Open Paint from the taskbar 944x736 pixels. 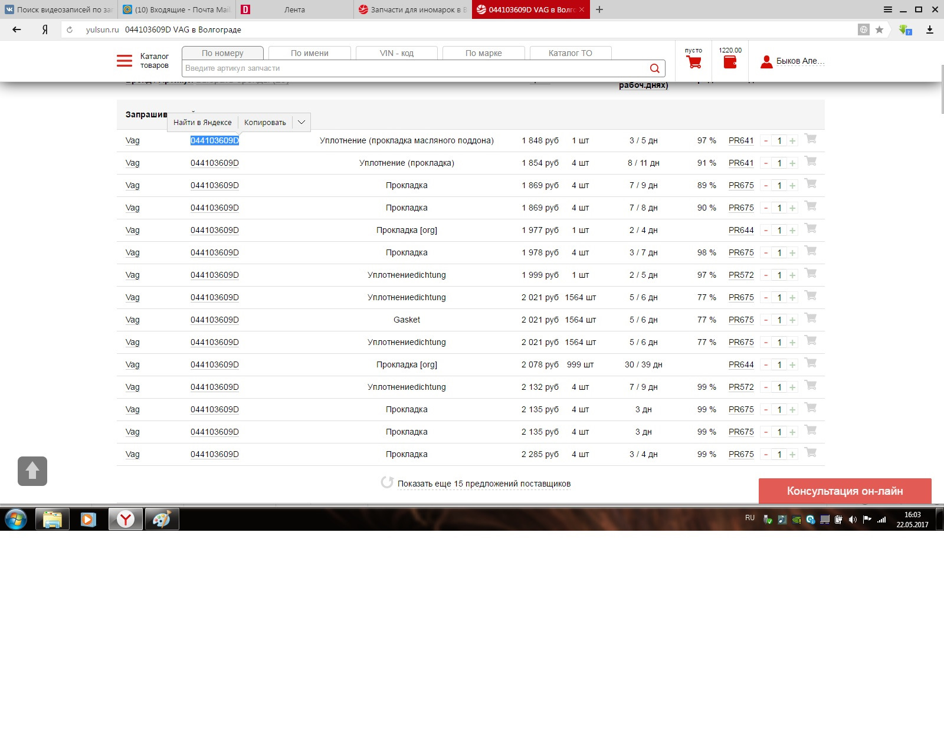[x=162, y=520]
